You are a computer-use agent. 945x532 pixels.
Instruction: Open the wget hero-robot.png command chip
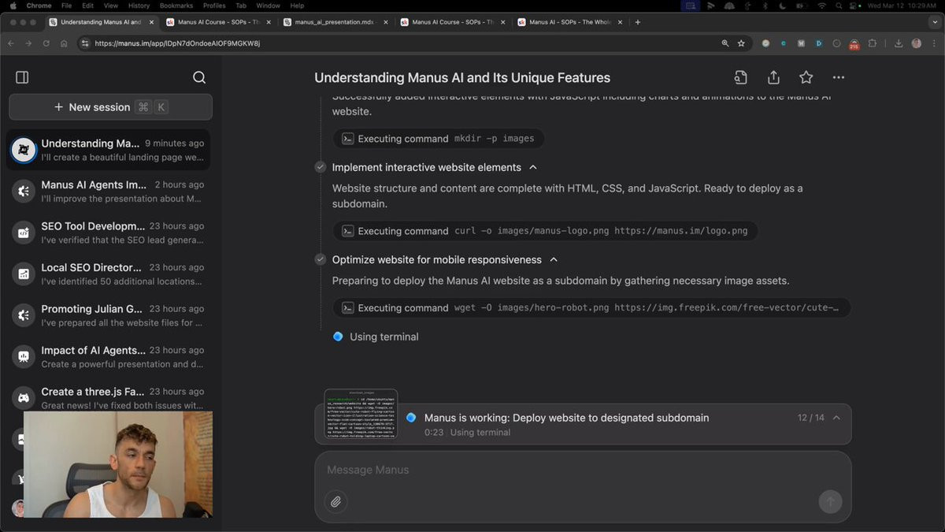pos(591,307)
